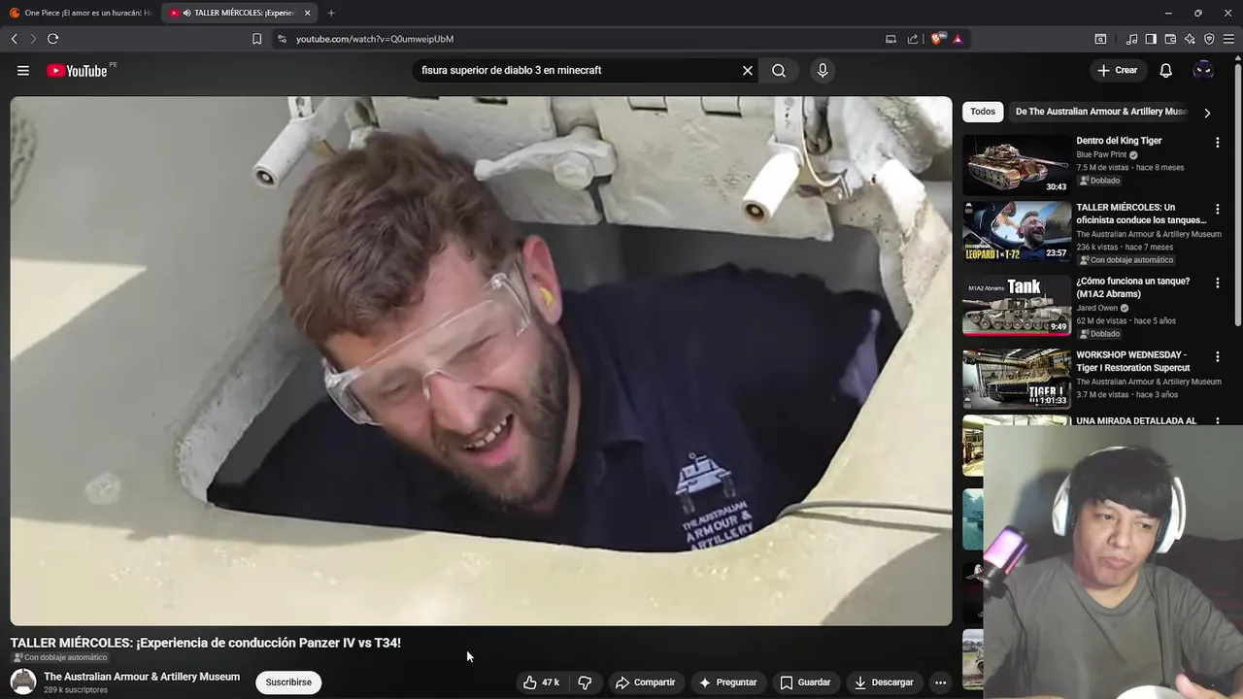
Task: Open the Brave Rewards triangle icon
Action: (957, 39)
